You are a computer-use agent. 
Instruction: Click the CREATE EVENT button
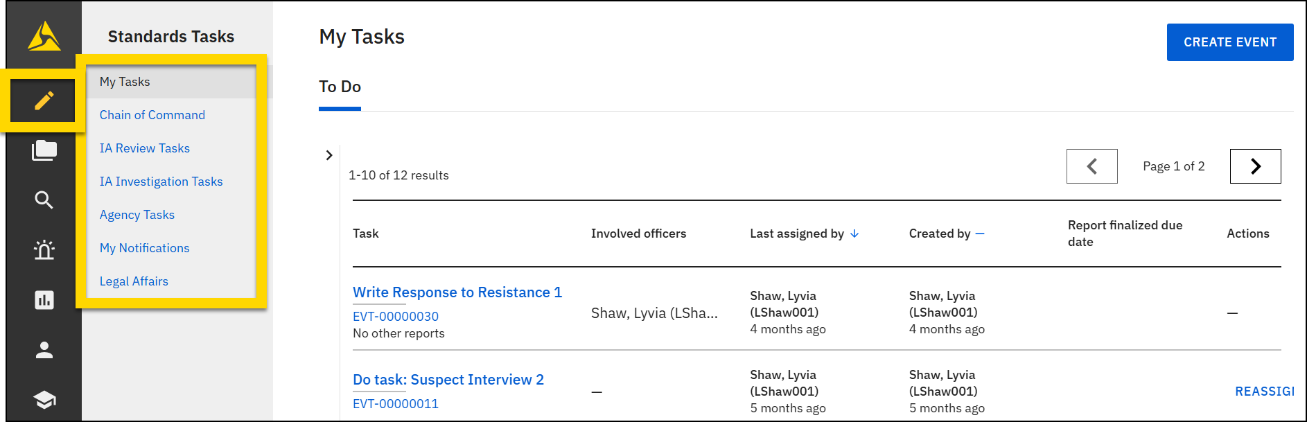(1229, 42)
